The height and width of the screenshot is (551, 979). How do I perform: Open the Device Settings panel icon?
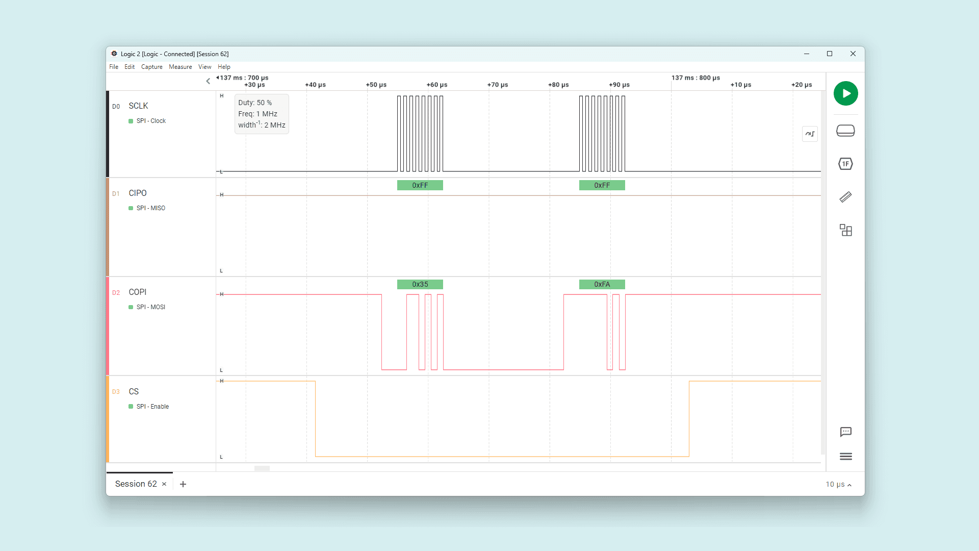[x=845, y=131]
